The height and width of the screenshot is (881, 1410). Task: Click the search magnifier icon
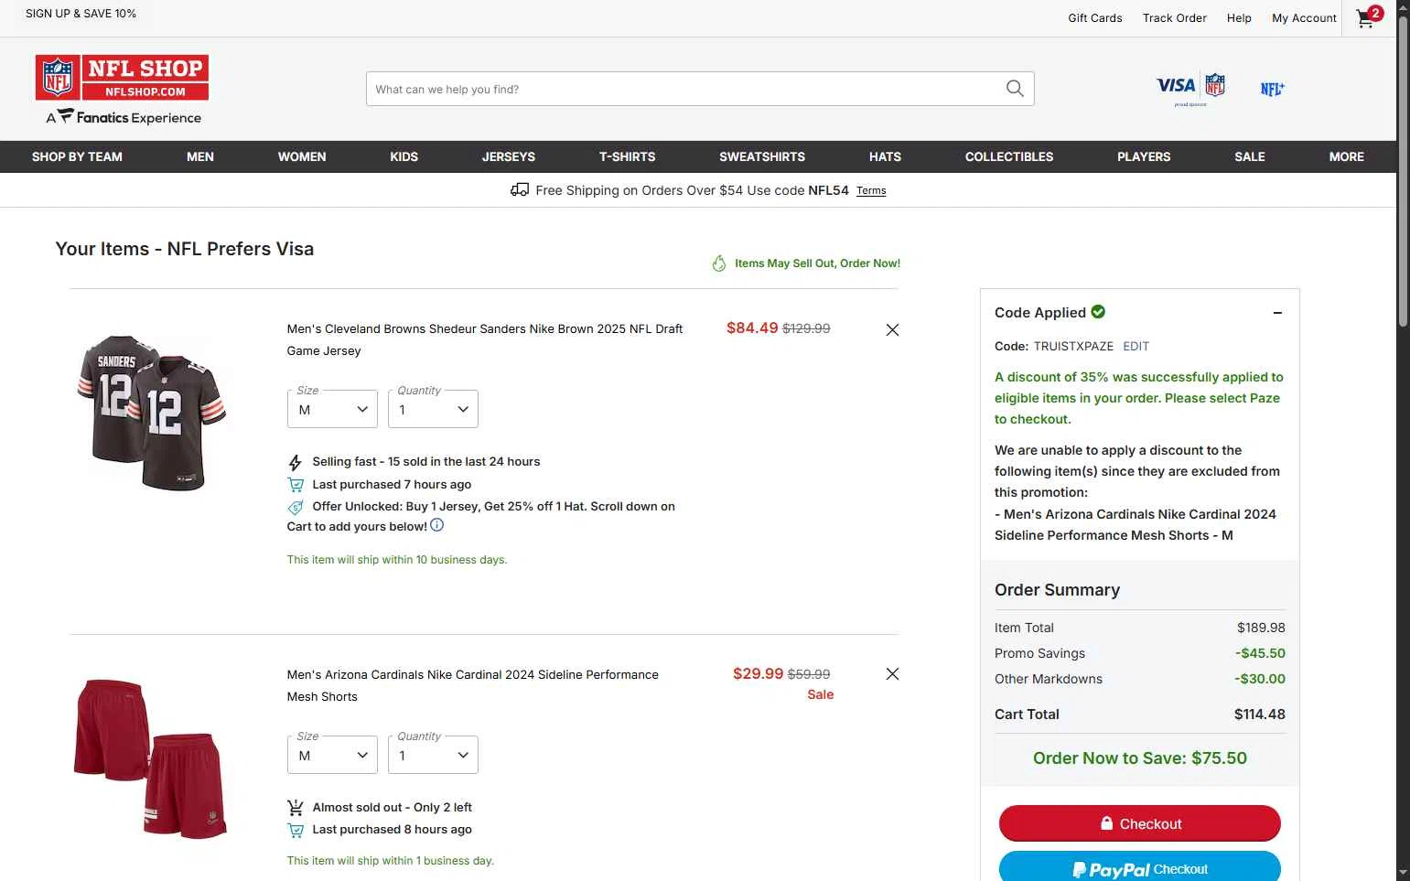pyautogui.click(x=1015, y=89)
